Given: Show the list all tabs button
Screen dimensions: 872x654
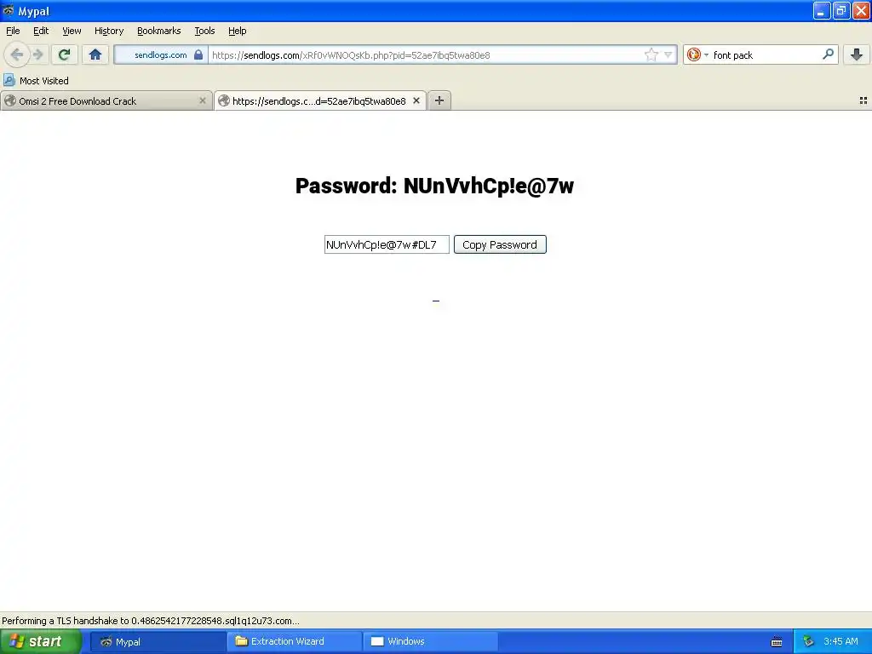Looking at the screenshot, I should 863,100.
